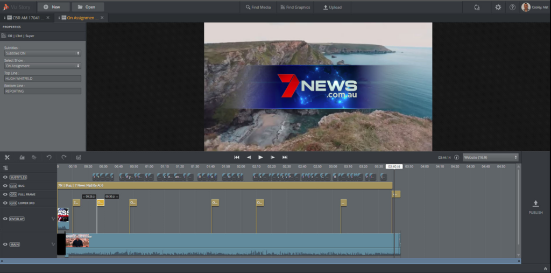Click the second toolbar icon beside the scissors
The image size is (551, 273).
coord(22,157)
